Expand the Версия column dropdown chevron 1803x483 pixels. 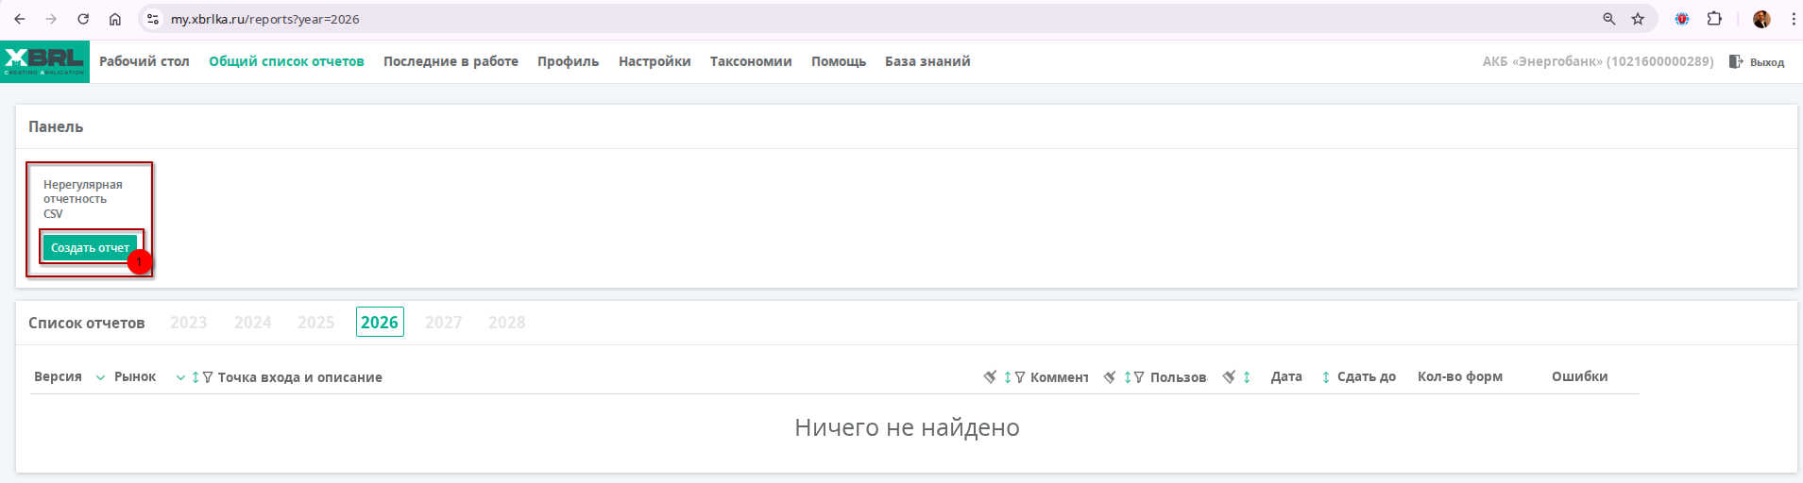[x=100, y=377]
